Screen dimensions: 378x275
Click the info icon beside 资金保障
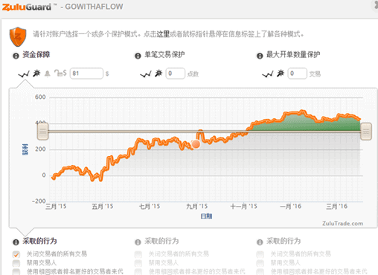pyautogui.click(x=16, y=56)
